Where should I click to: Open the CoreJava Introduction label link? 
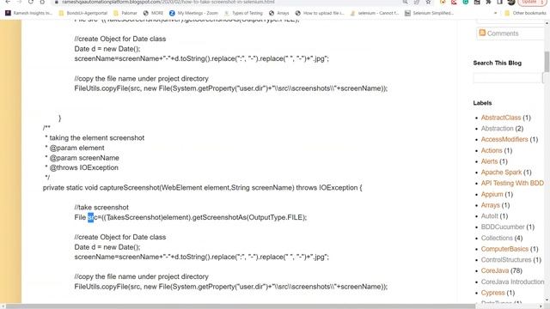[512, 282]
